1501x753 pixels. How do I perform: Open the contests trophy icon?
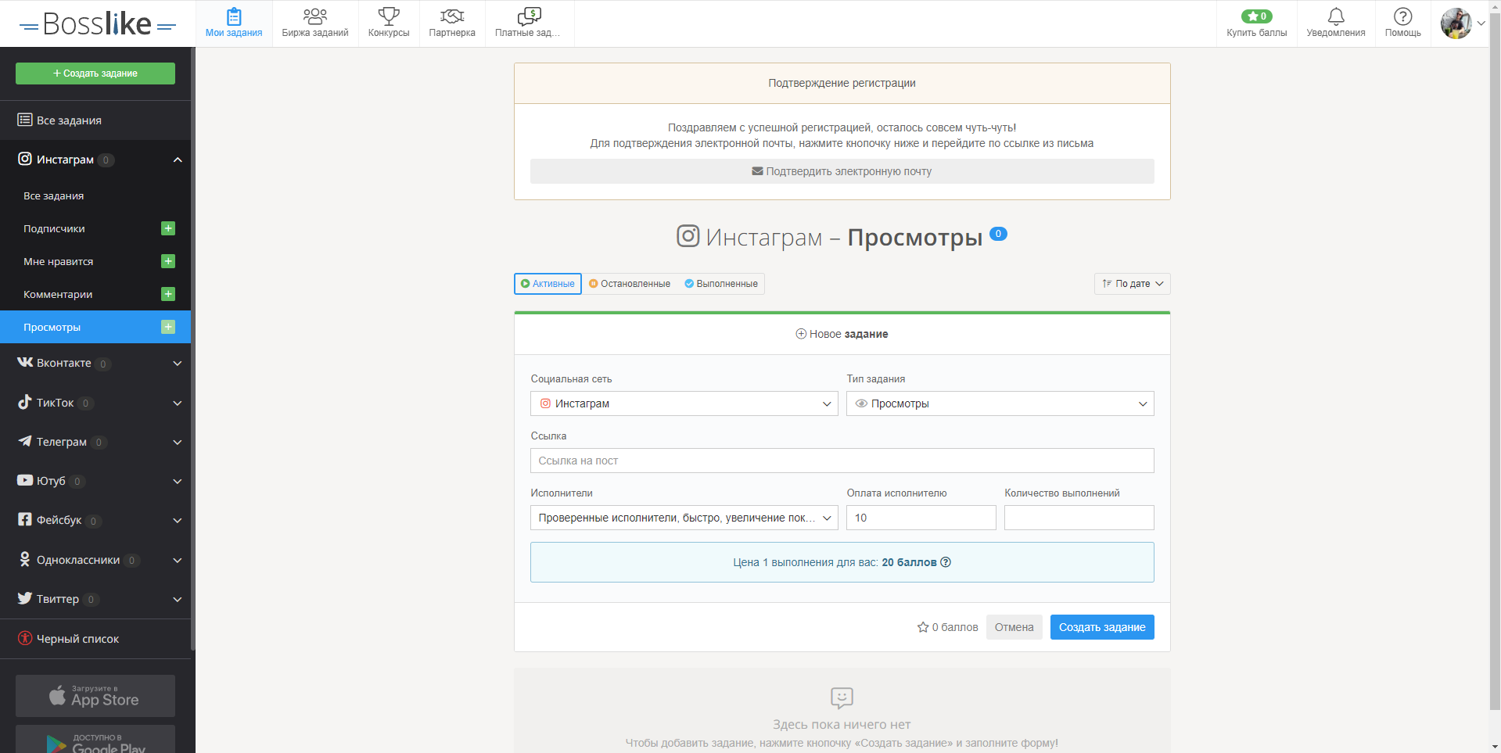point(389,16)
